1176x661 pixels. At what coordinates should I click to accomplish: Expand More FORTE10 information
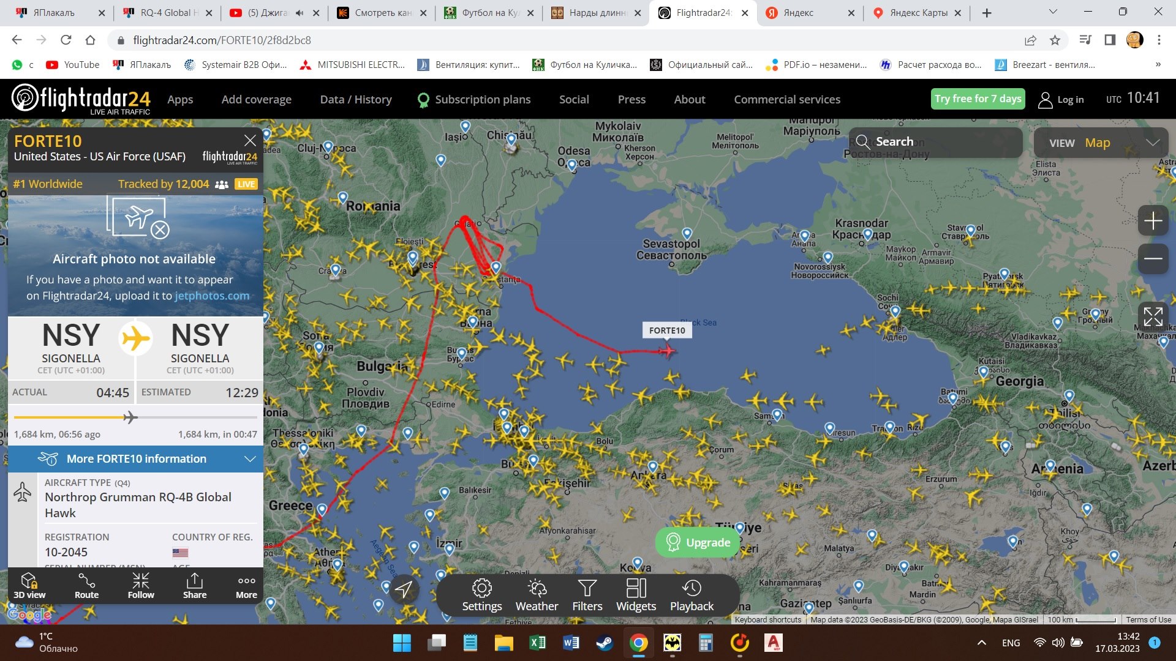click(x=135, y=459)
